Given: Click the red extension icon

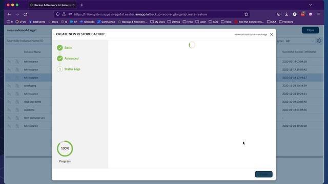Looking at the screenshot, I should 302,14.
